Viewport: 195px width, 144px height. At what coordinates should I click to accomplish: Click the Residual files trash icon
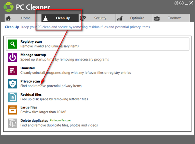(13, 97)
